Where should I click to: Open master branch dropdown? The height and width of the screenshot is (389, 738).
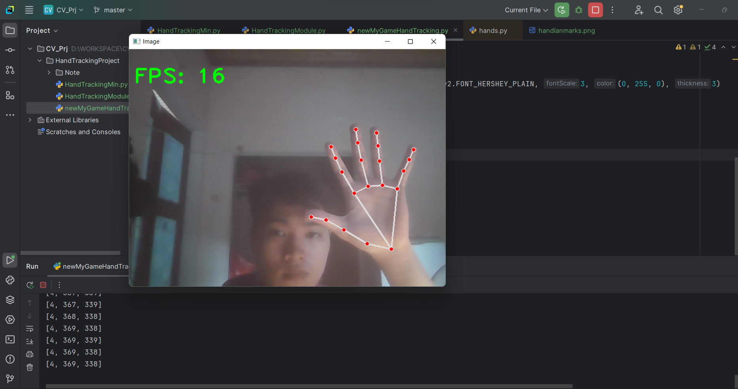tap(113, 10)
